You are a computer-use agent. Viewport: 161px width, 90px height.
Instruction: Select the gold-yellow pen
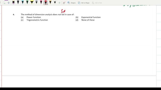[50, 2]
